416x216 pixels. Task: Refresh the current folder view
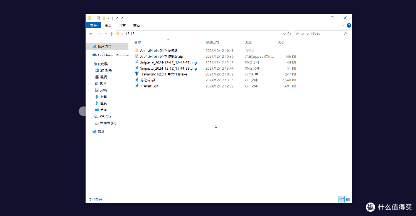(289, 33)
